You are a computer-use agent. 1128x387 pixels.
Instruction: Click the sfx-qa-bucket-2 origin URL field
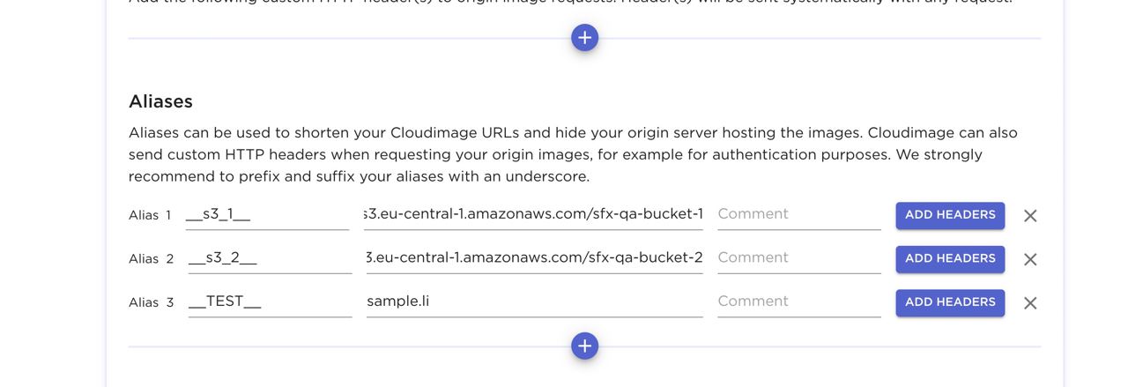point(534,258)
